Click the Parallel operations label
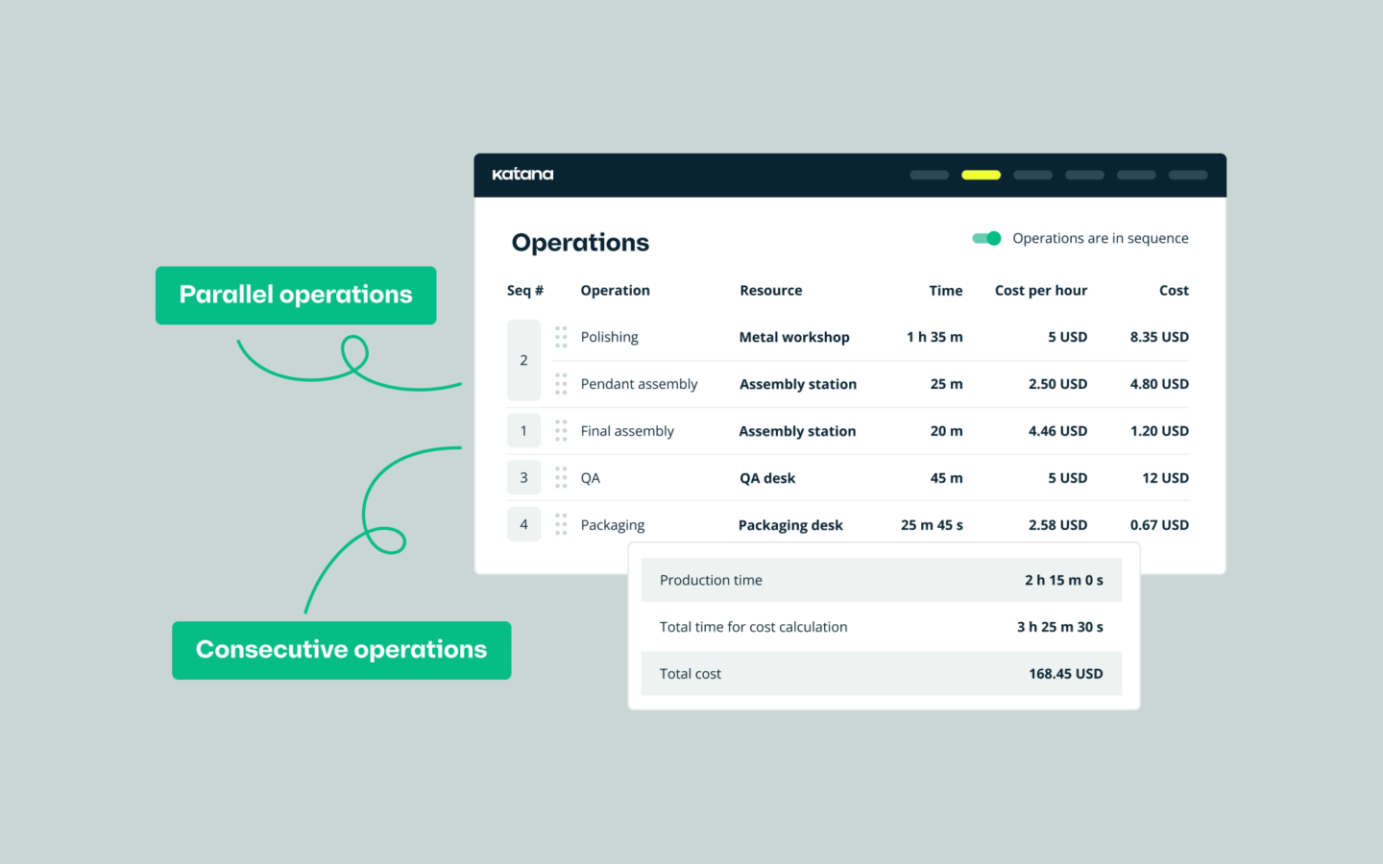Image resolution: width=1383 pixels, height=864 pixels. pyautogui.click(x=296, y=295)
